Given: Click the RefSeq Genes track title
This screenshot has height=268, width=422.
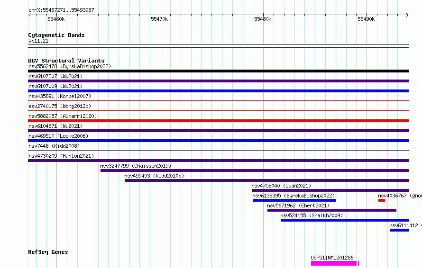Looking at the screenshot, I should point(48,252).
